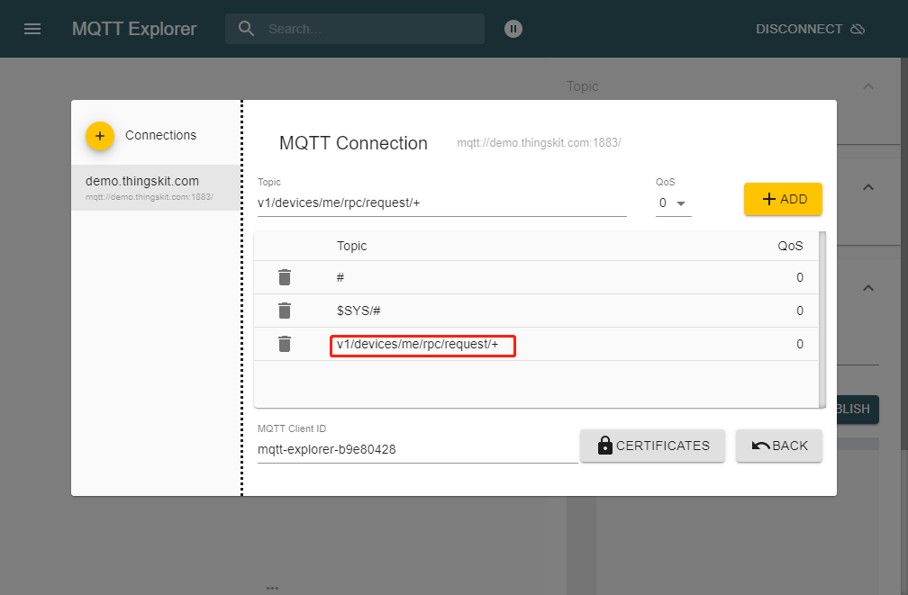Select the v1/devices/me/rpc/request/+ row text

point(418,345)
